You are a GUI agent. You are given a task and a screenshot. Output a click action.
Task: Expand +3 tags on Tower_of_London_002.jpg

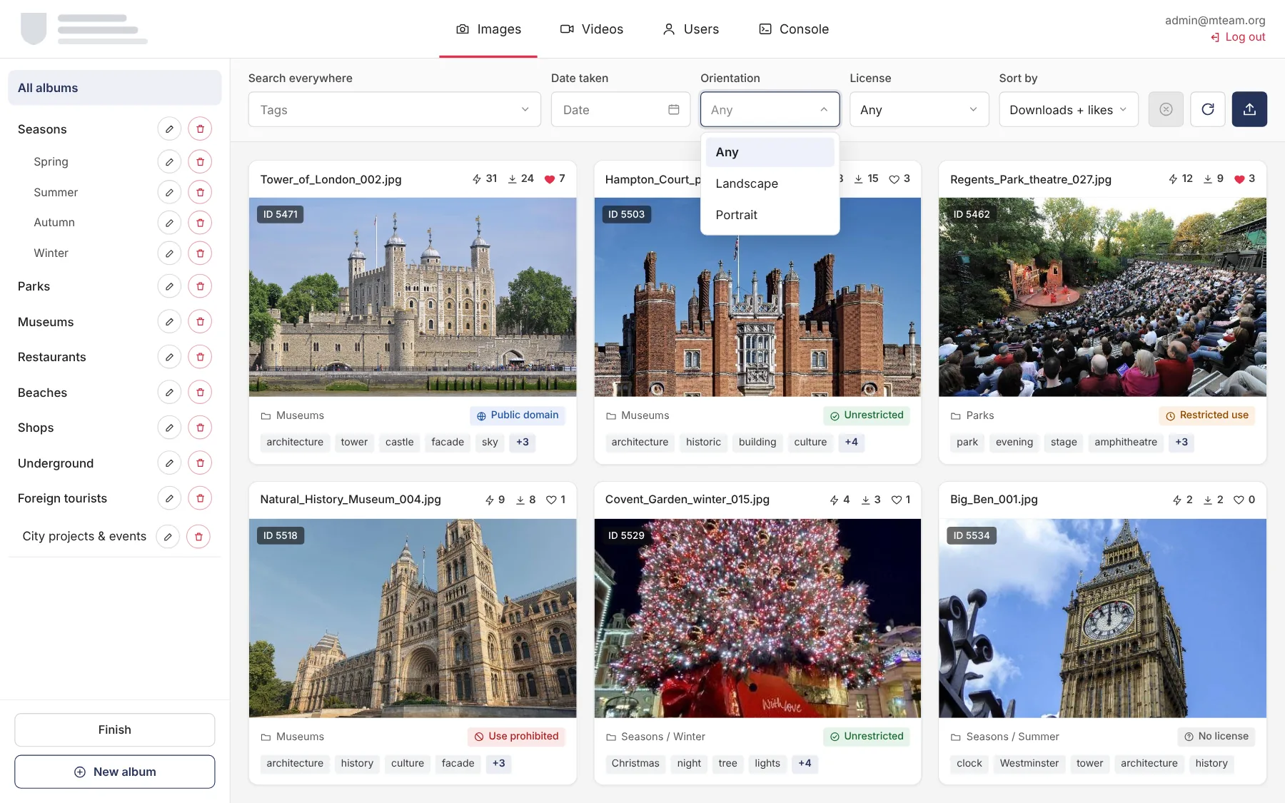pos(523,443)
